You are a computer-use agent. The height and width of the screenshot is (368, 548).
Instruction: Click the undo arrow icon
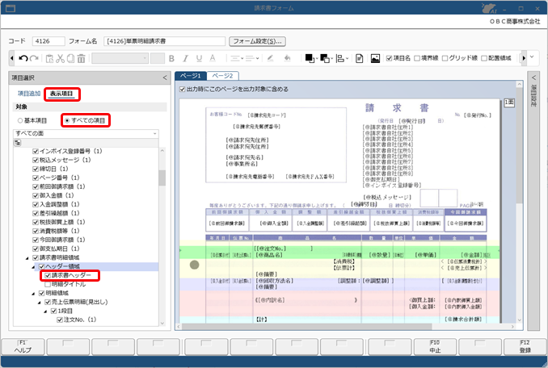[x=23, y=58]
